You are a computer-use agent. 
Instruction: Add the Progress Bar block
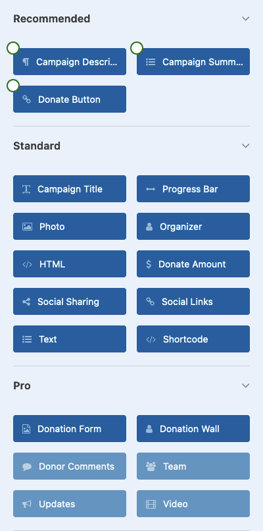tap(193, 188)
